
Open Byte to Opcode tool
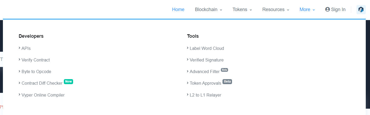[x=36, y=71]
